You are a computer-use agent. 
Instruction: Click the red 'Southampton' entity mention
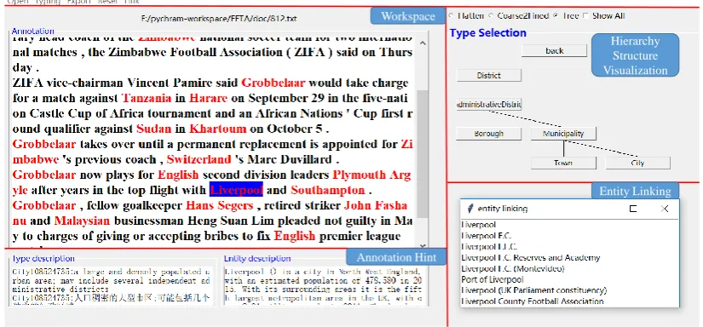[328, 191]
